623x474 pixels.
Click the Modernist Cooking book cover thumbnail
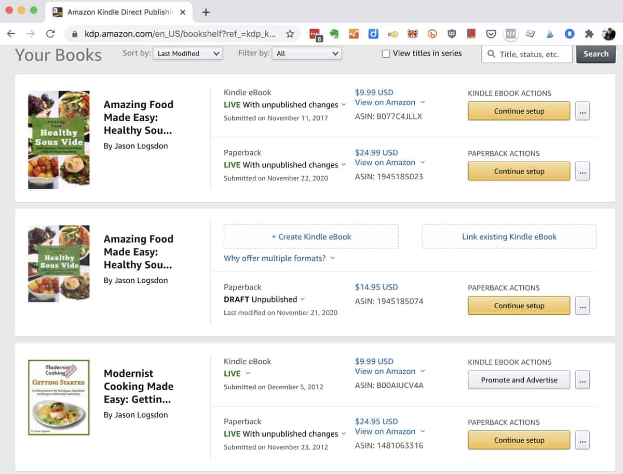point(59,397)
